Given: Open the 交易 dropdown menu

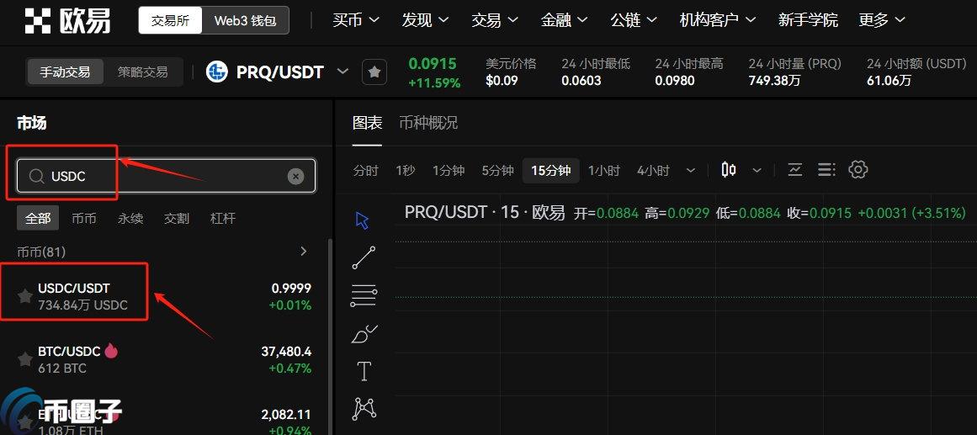Looking at the screenshot, I should click(495, 20).
